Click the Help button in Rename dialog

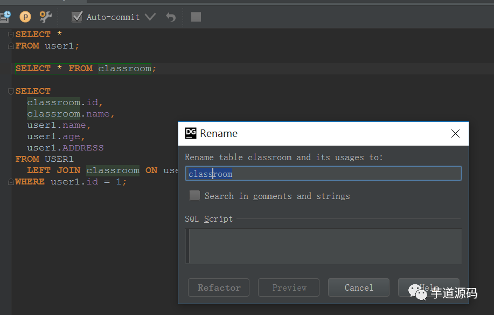429,287
